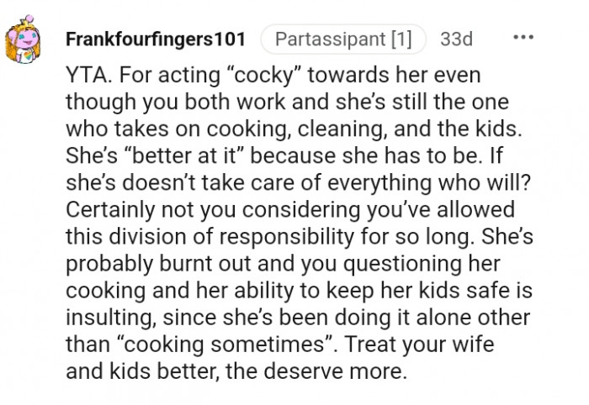Tap the pink crown on the avatar
This screenshot has width=589, height=405.
(26, 20)
